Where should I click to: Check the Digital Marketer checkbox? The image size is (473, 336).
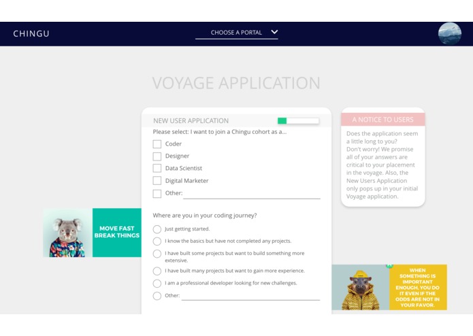pyautogui.click(x=157, y=180)
